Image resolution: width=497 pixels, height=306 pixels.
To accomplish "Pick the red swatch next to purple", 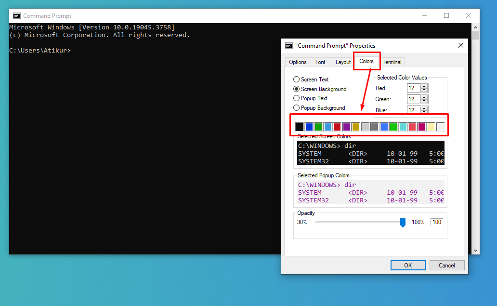I will 337,127.
